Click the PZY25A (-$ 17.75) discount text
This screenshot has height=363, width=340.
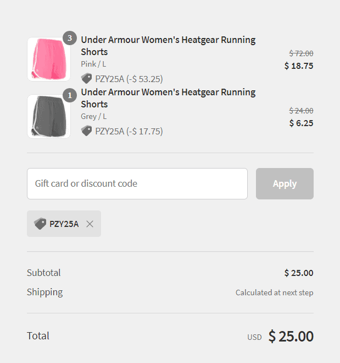129,131
